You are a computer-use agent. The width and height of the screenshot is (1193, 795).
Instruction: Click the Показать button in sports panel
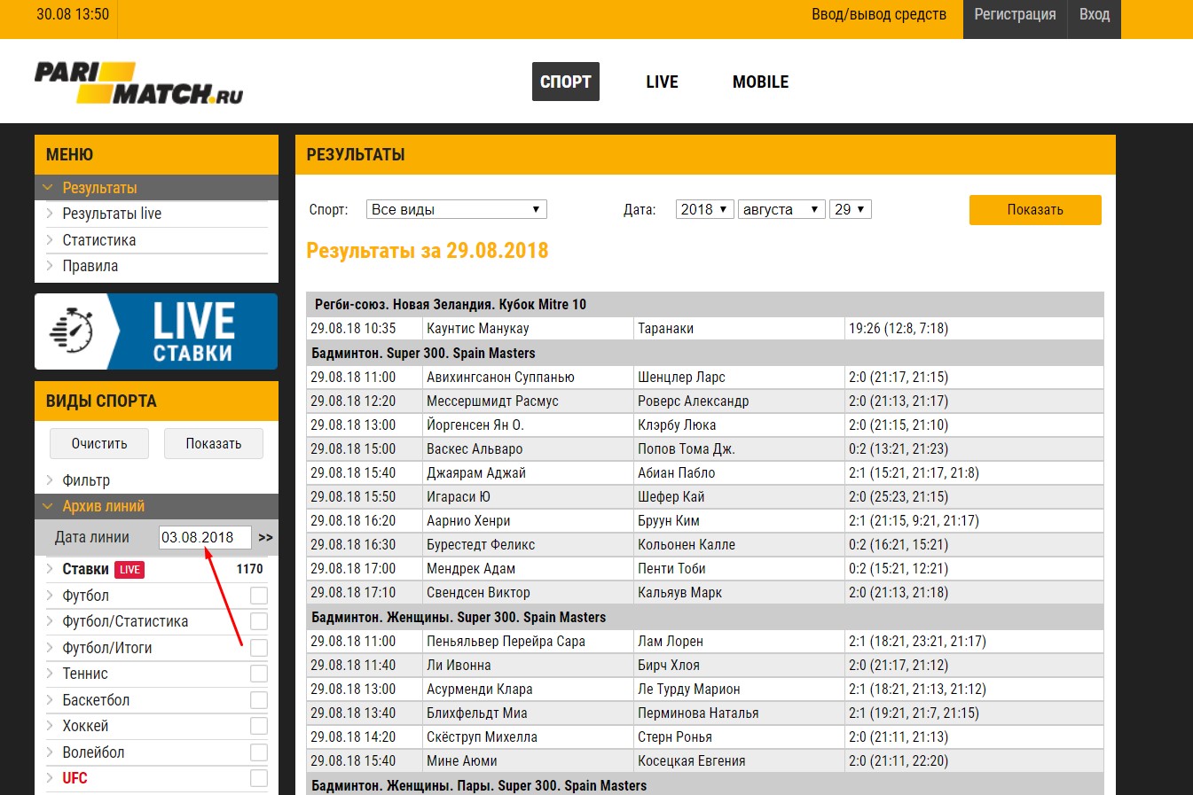point(214,443)
